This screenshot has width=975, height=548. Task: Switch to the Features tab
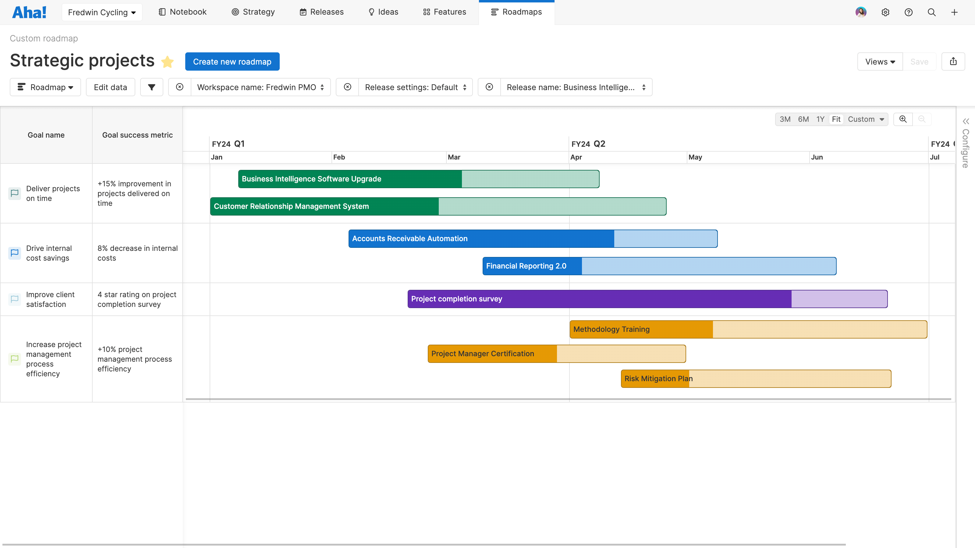pyautogui.click(x=444, y=12)
